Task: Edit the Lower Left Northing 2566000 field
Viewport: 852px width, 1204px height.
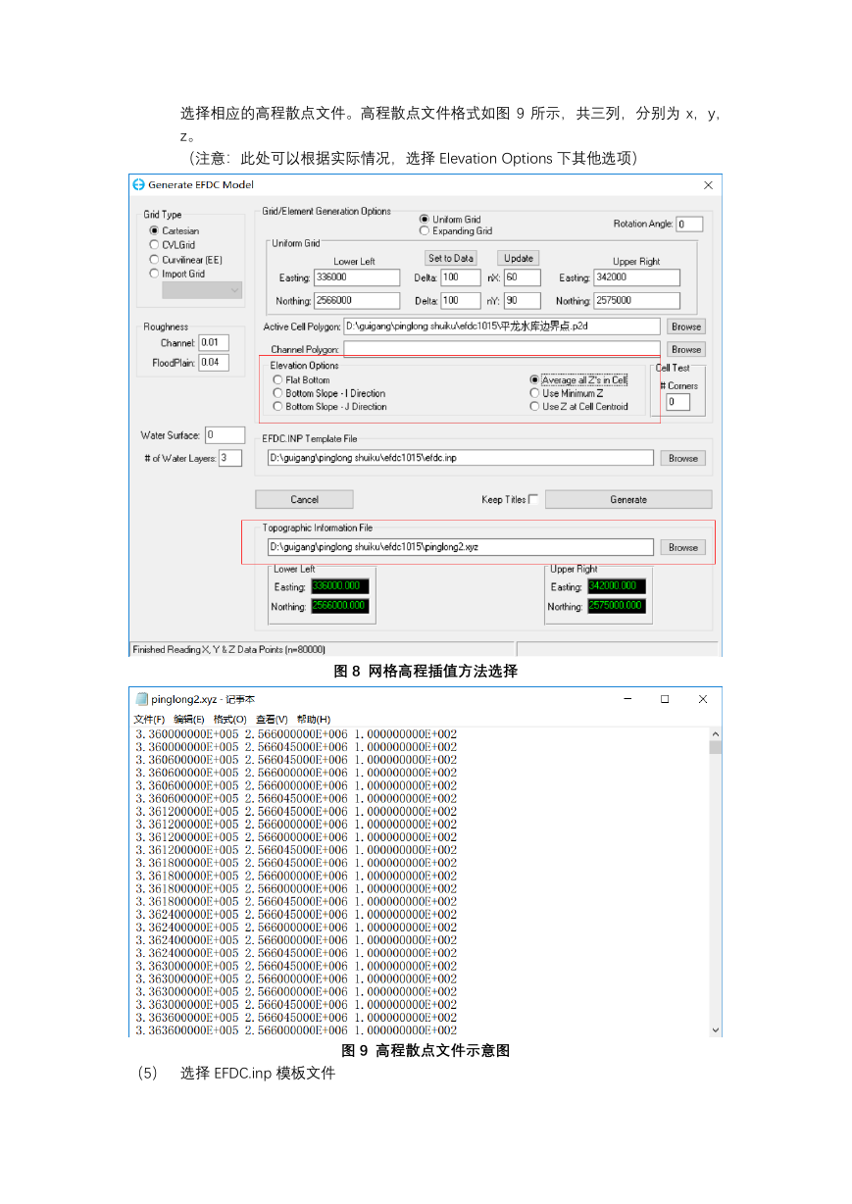Action: coord(357,301)
